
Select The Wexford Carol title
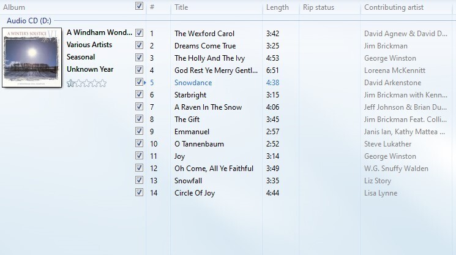[204, 34]
